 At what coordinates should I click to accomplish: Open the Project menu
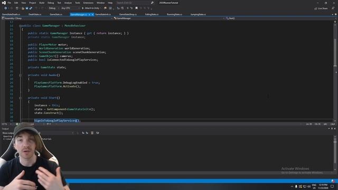tap(33, 3)
